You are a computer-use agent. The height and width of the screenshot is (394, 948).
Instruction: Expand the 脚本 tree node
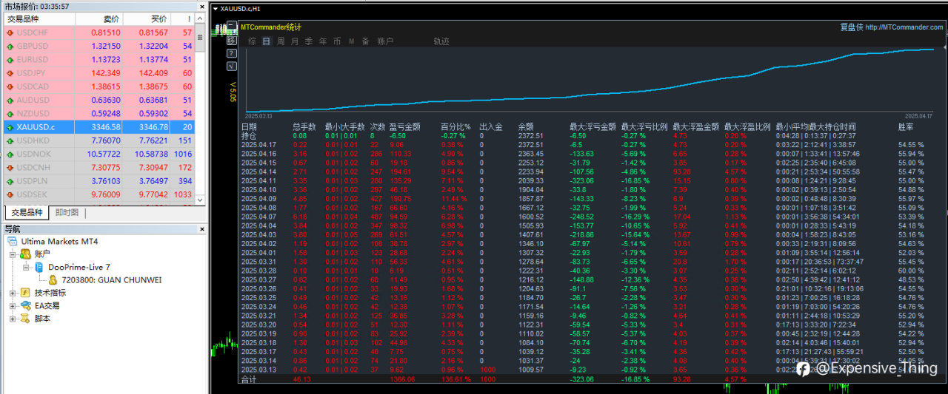click(x=13, y=319)
